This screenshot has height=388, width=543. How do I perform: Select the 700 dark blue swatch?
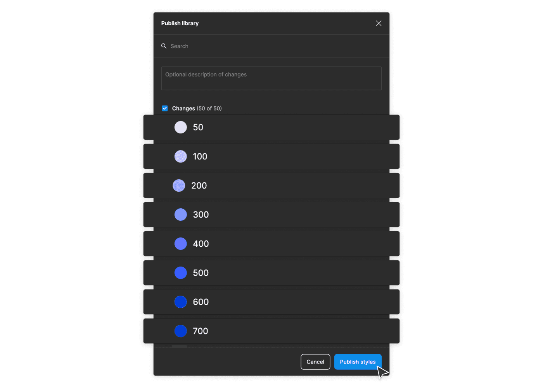(180, 331)
